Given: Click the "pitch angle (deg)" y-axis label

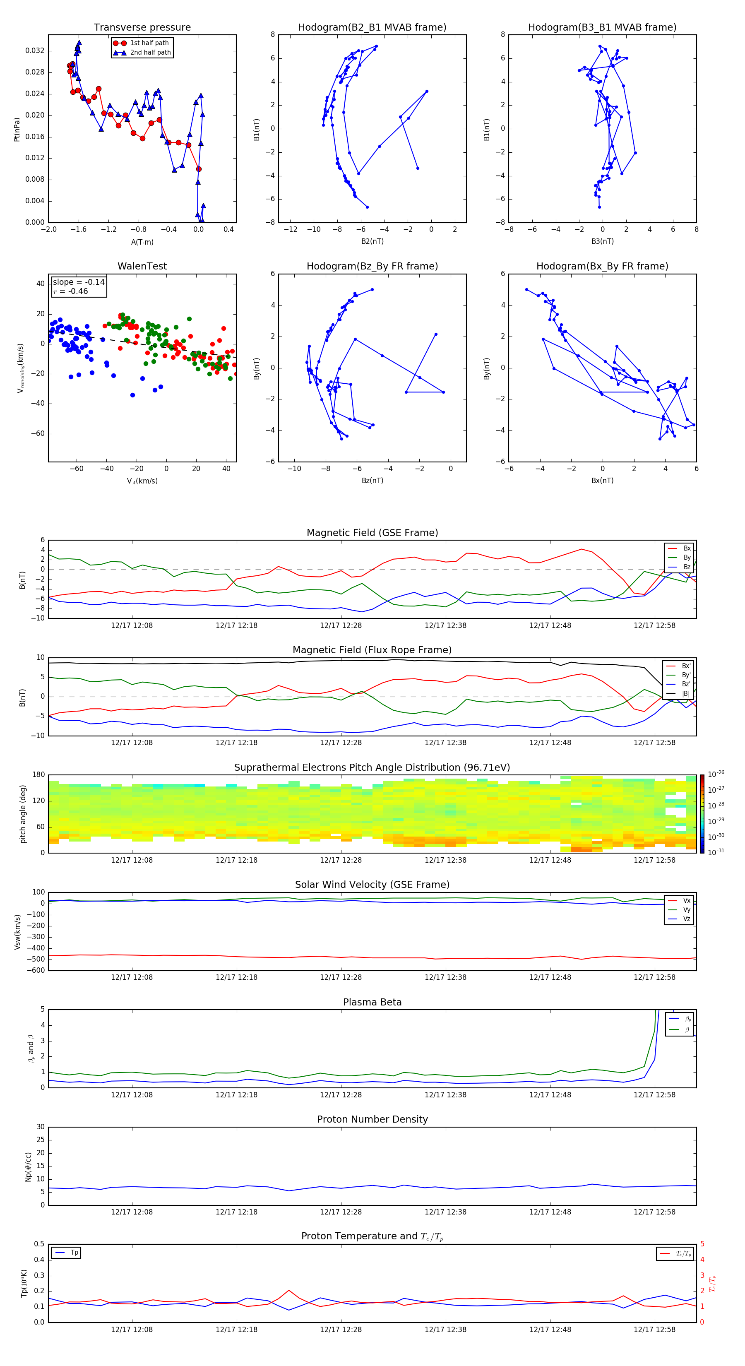Looking at the screenshot, I should [x=23, y=814].
